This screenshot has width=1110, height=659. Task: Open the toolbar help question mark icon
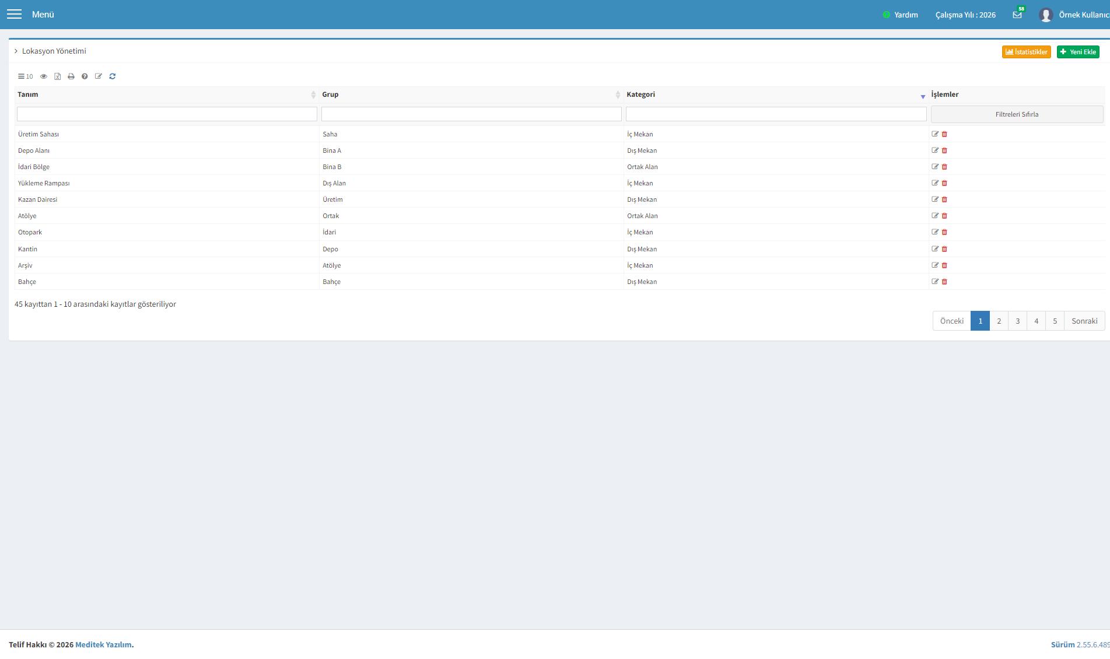tap(85, 76)
